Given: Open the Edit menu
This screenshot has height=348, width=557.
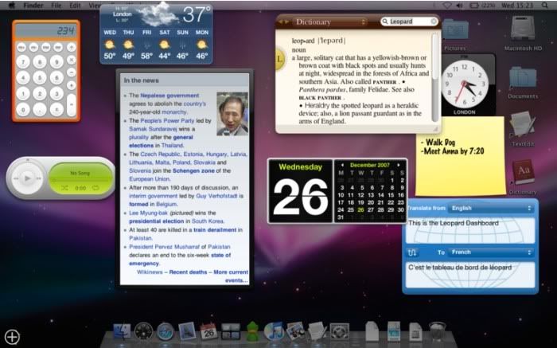Looking at the screenshot, I should point(75,6).
